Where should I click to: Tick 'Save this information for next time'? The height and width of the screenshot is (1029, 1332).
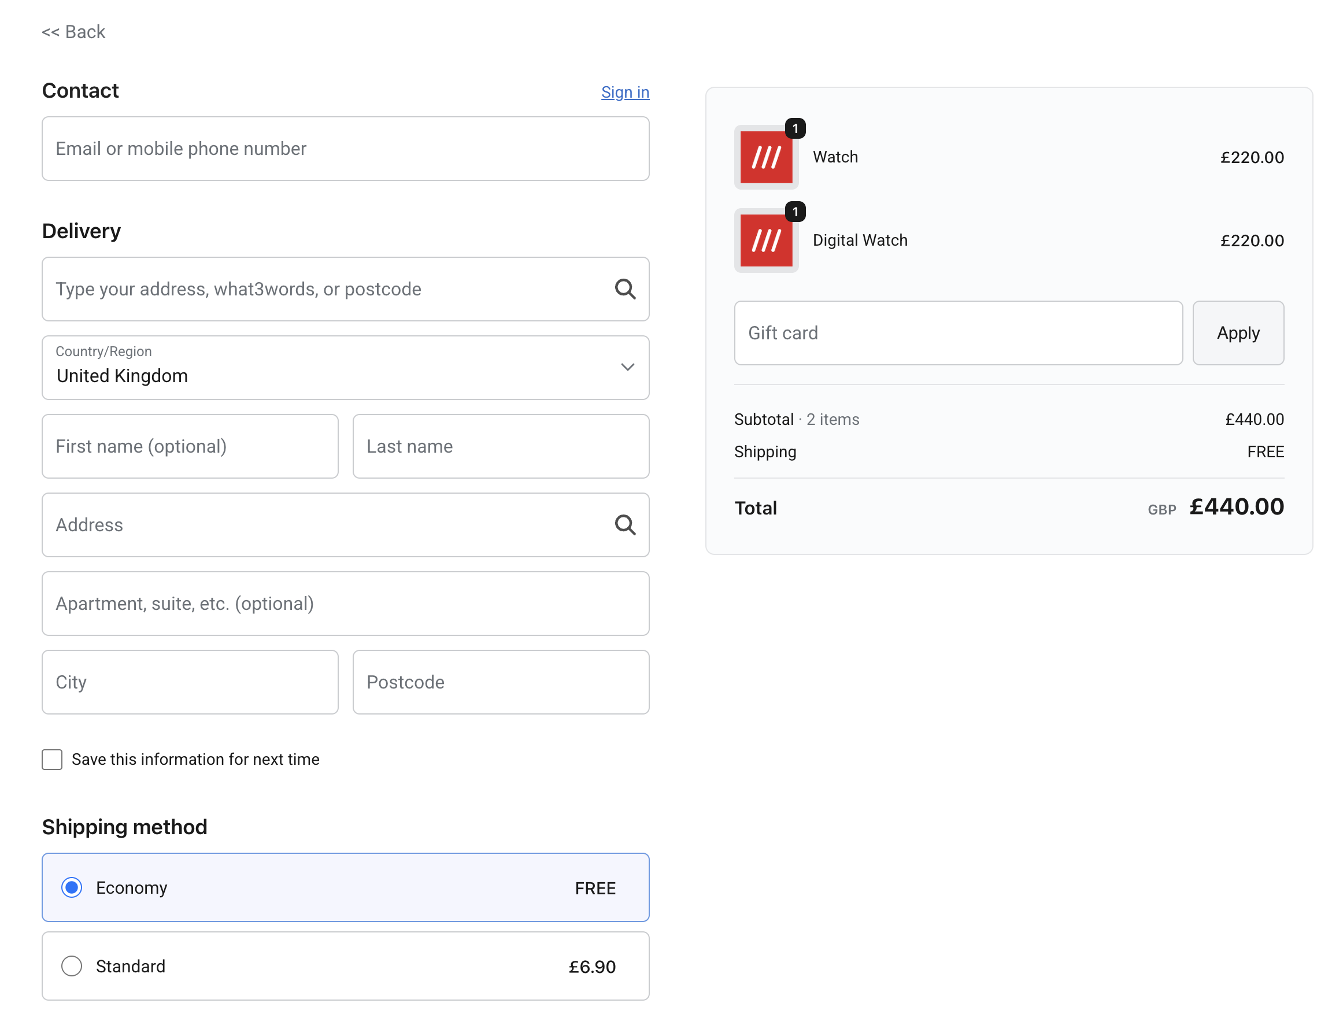tap(52, 760)
